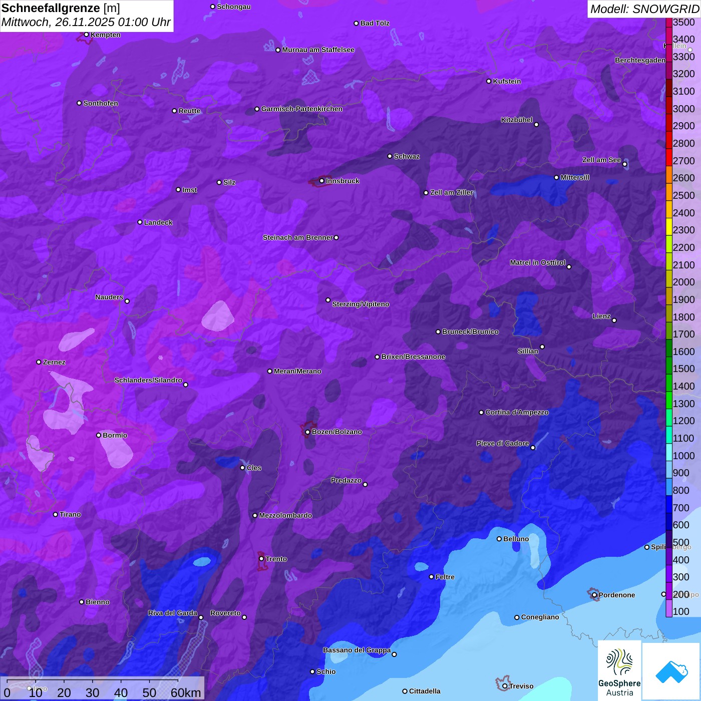This screenshot has height=701, width=701.
Task: Click the Matrei in Osttirol label
Action: 538,262
